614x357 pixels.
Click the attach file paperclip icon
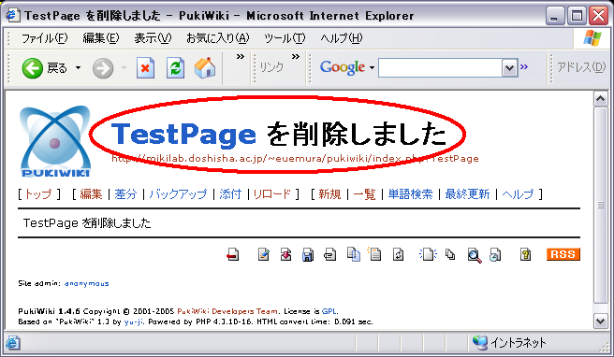pos(329,255)
